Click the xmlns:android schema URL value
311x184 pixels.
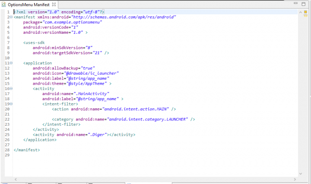click(124, 17)
